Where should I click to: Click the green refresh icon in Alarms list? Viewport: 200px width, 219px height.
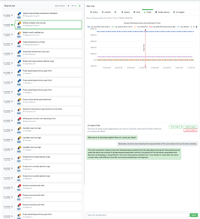click(x=80, y=6)
